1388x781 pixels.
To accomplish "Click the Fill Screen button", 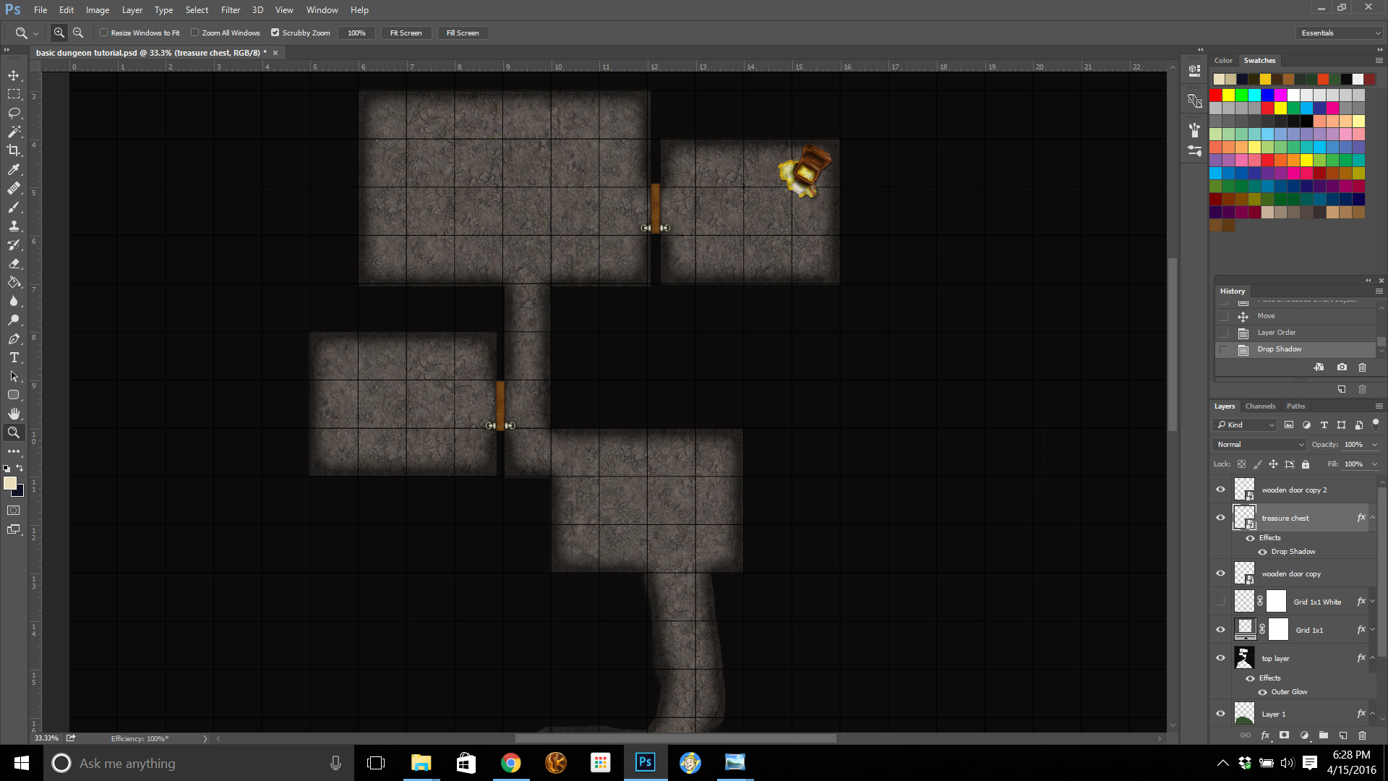I will click(x=463, y=33).
